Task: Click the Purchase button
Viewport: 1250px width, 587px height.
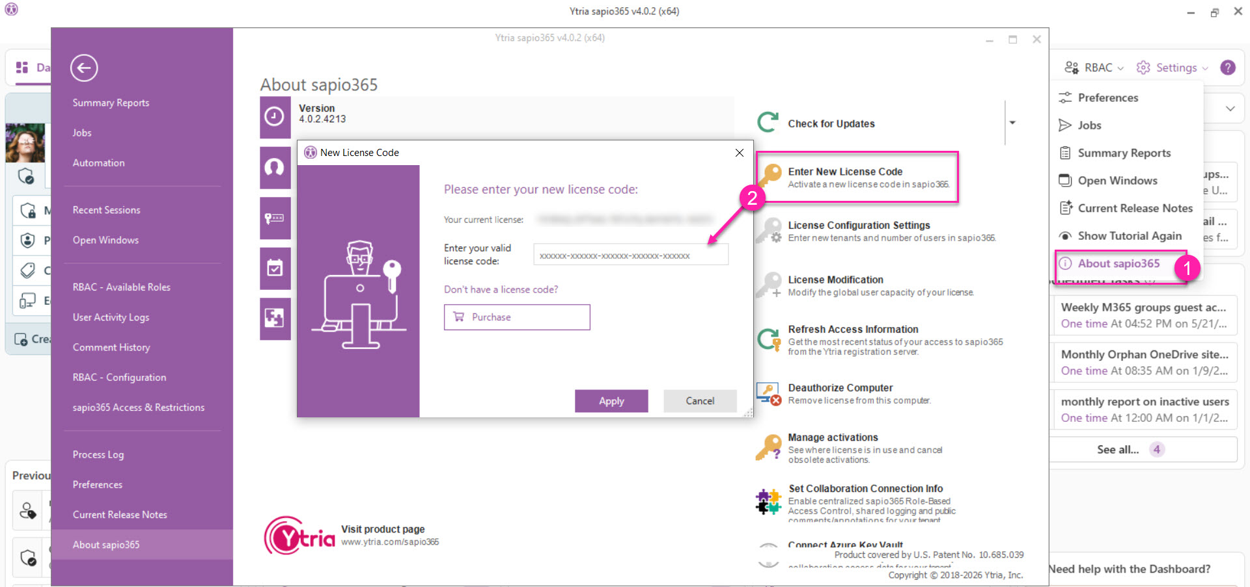Action: coord(517,317)
